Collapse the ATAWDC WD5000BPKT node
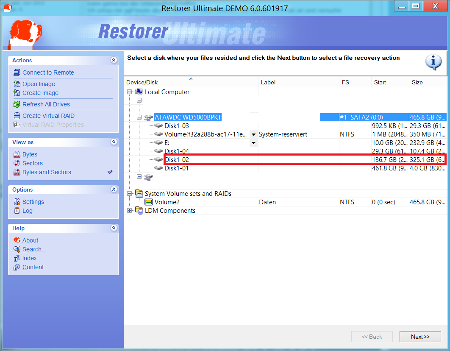Image resolution: width=450 pixels, height=351 pixels. [x=139, y=117]
